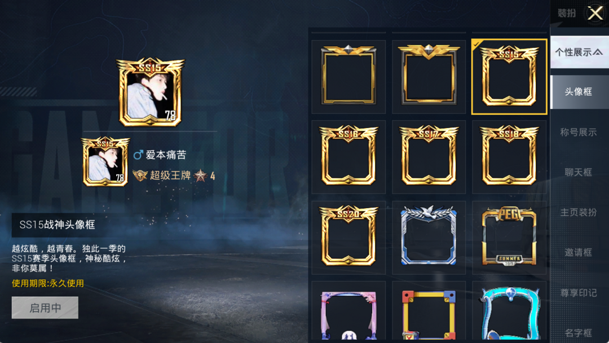Image resolution: width=609 pixels, height=343 pixels.
Task: Select the cyan glowing avatar frame
Action: coord(509,312)
